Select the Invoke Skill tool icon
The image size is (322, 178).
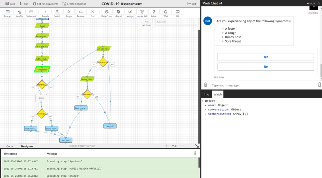click(142, 12)
